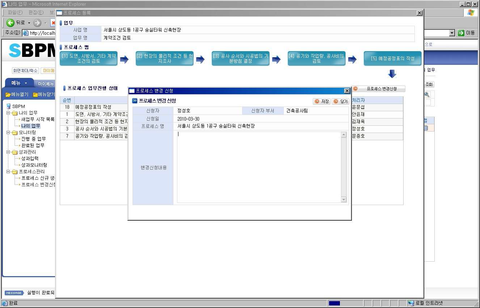Select row 7 공기와 작업량 cell
The width and height of the screenshot is (480, 308).
point(101,136)
